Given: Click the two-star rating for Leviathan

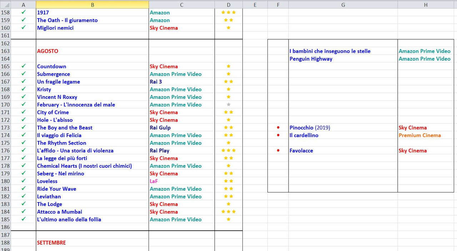Looking at the screenshot, I should click(x=228, y=196).
